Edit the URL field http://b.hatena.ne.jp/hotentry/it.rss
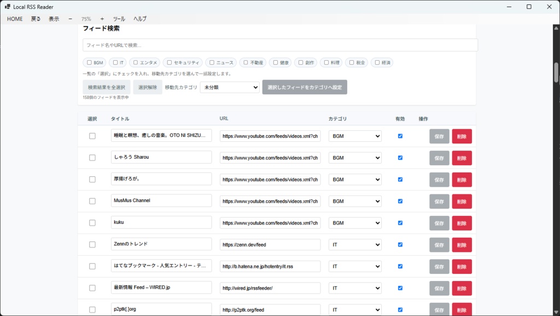 (270, 266)
